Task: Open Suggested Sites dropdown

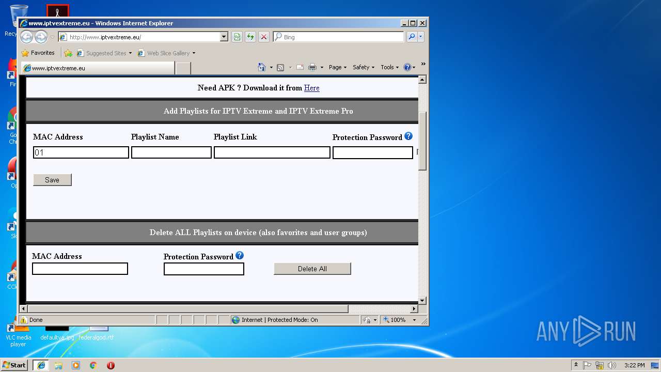Action: (x=104, y=53)
